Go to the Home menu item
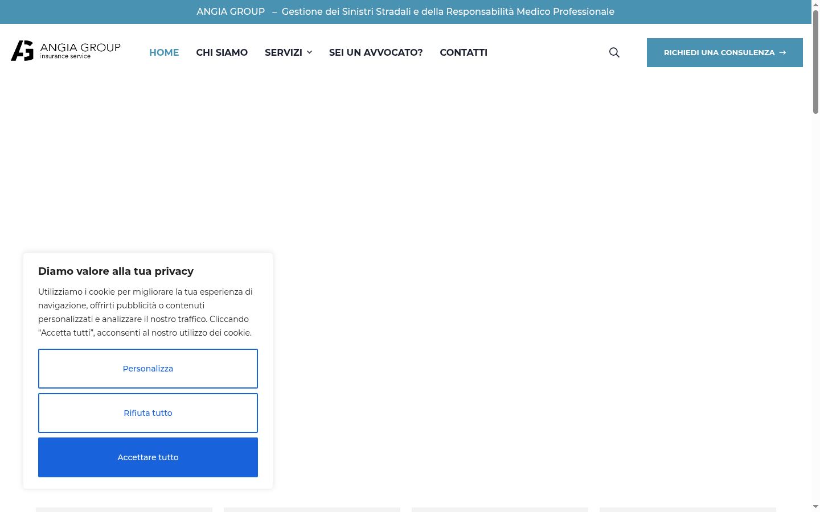Viewport: 820px width, 512px height. [x=164, y=52]
